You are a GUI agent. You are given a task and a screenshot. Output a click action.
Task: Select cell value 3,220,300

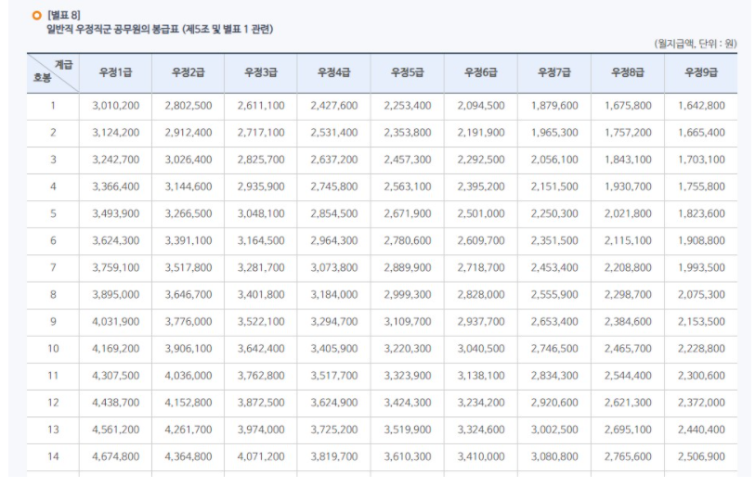click(408, 349)
